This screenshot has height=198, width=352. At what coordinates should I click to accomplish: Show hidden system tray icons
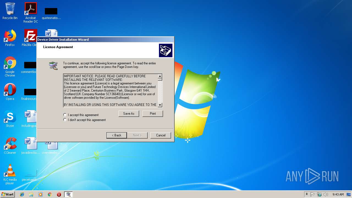(307, 194)
